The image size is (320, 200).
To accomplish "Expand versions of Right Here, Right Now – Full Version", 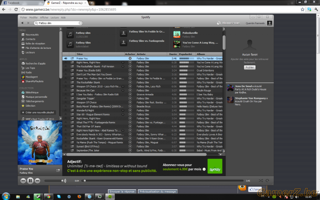I will (x=123, y=62).
